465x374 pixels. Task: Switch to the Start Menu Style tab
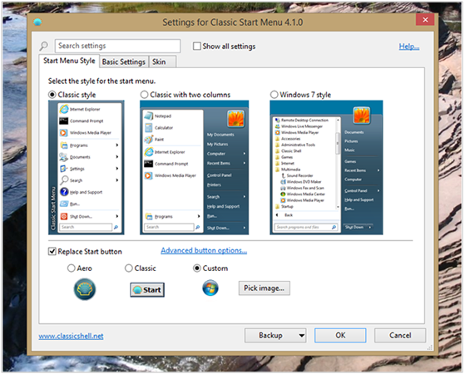pyautogui.click(x=69, y=61)
